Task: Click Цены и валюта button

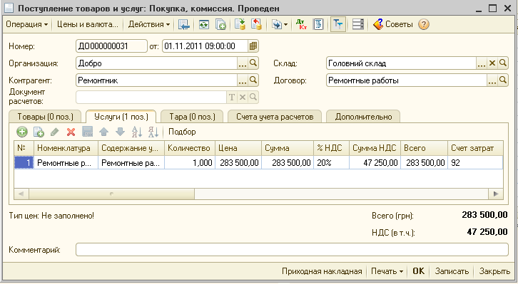Action: [x=88, y=24]
